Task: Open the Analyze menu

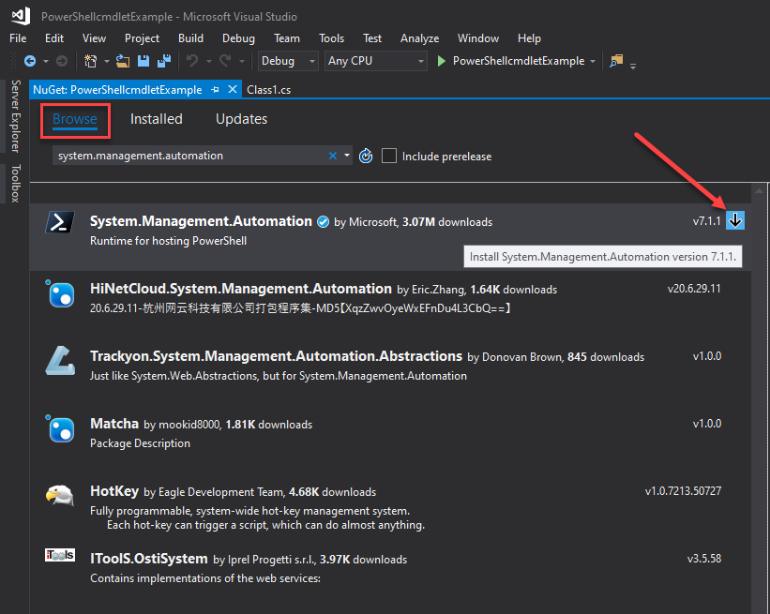Action: pyautogui.click(x=419, y=38)
